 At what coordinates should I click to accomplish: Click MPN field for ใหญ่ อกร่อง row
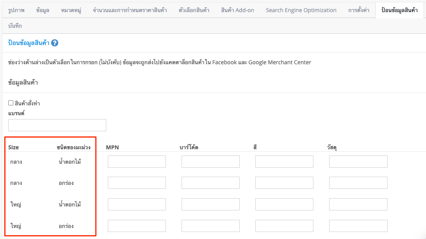click(137, 226)
